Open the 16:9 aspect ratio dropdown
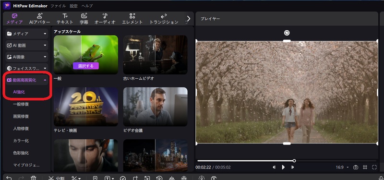 click(342, 167)
